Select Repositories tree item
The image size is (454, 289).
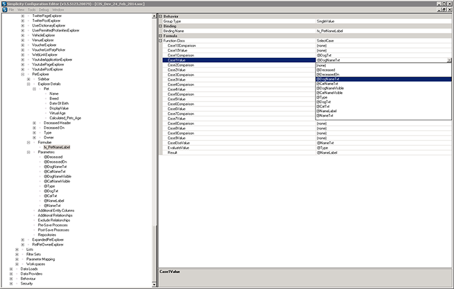47,235
